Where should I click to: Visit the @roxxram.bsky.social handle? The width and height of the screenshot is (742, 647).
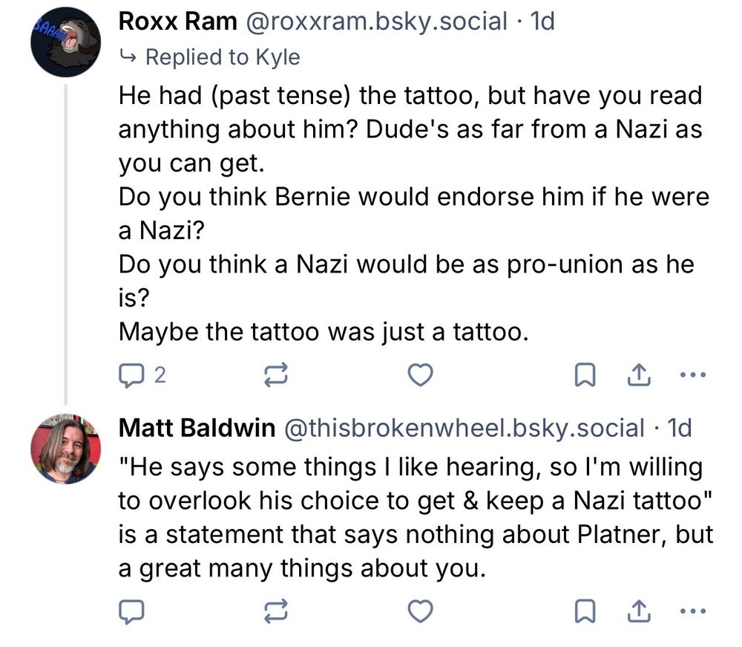coord(371,22)
